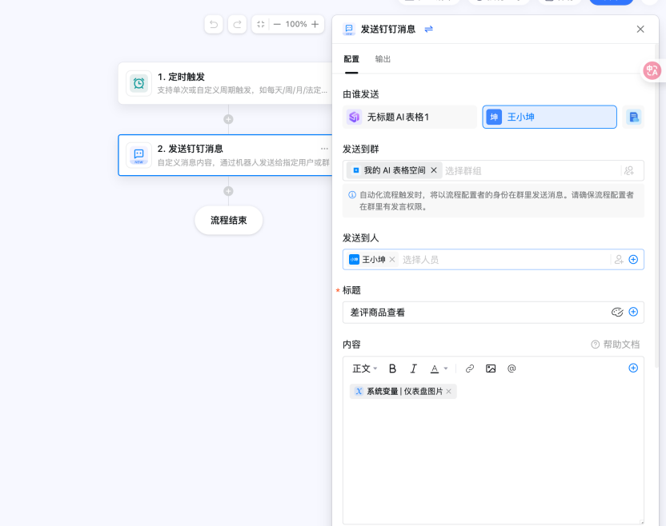Viewport: 666px width, 526px height.
Task: Remove the 我的 AI 表格空间 group tag
Action: coord(434,170)
